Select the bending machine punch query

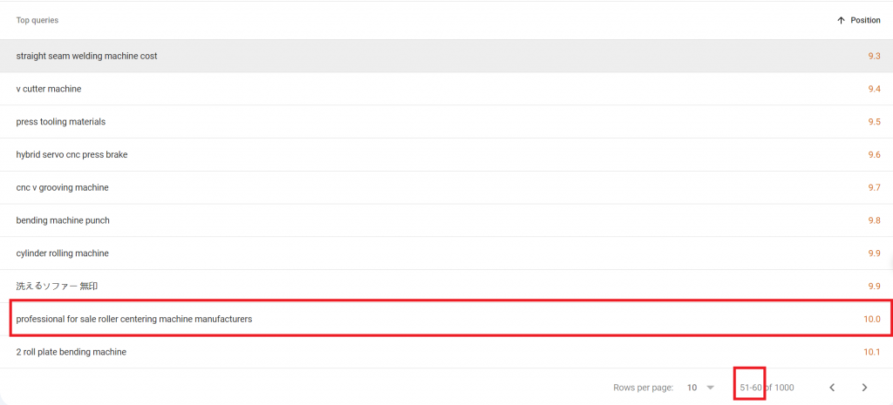(x=63, y=220)
